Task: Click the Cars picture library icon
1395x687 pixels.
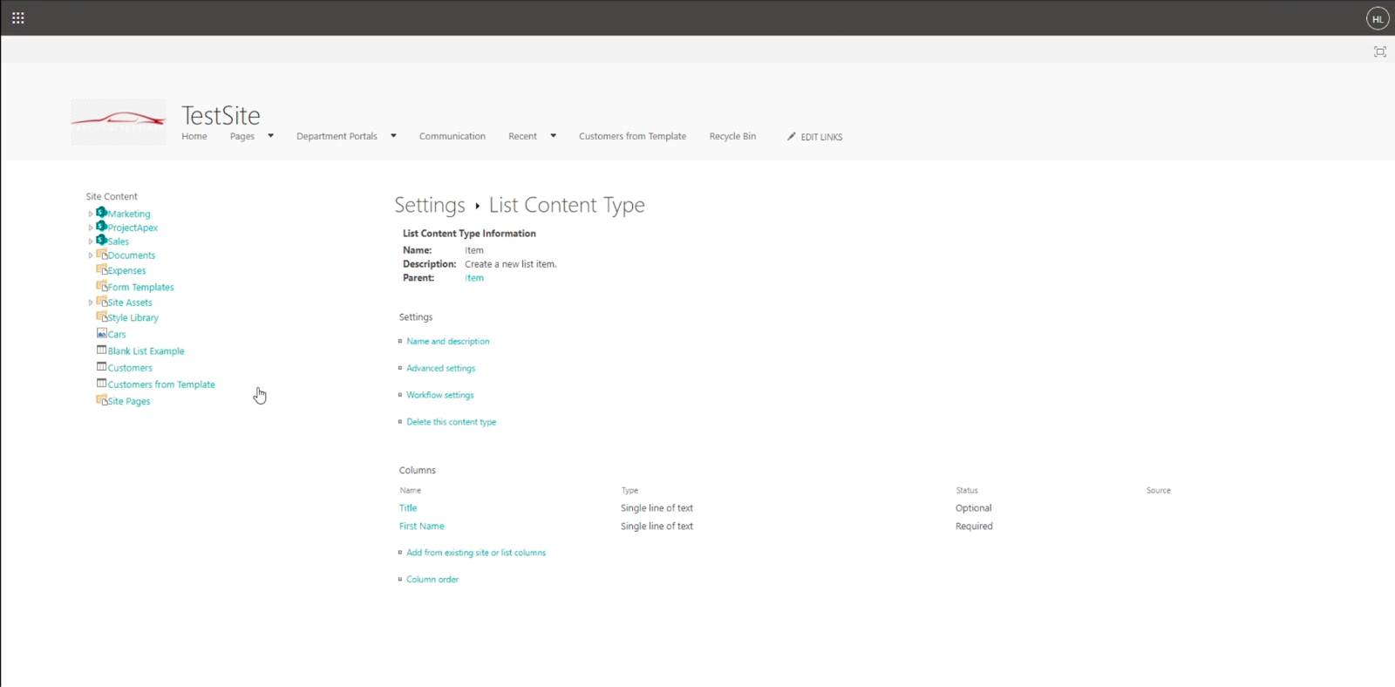Action: 101,333
